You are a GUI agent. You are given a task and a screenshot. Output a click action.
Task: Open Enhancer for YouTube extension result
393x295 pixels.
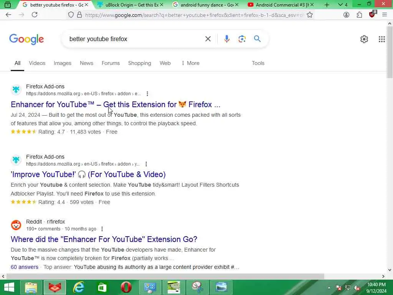click(x=116, y=104)
